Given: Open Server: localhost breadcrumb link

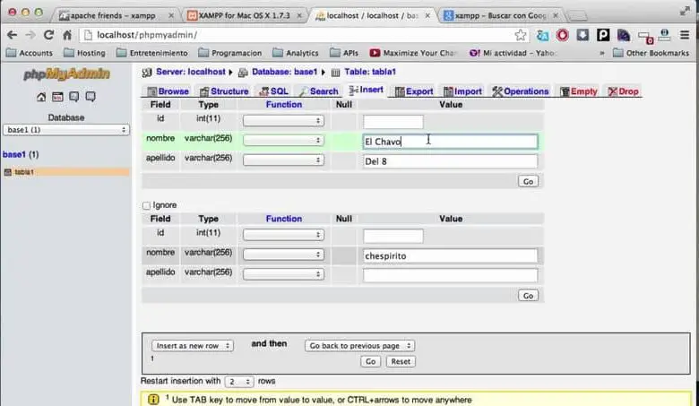Looking at the screenshot, I should click(x=190, y=72).
